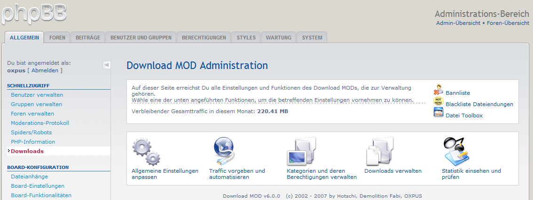Viewport: 533px width, 200px height.
Task: Open Spiders/Robots in the sidebar
Action: (x=31, y=132)
